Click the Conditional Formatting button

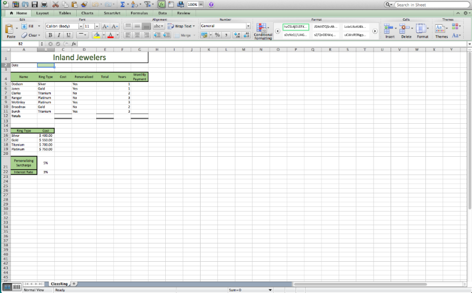(x=263, y=31)
